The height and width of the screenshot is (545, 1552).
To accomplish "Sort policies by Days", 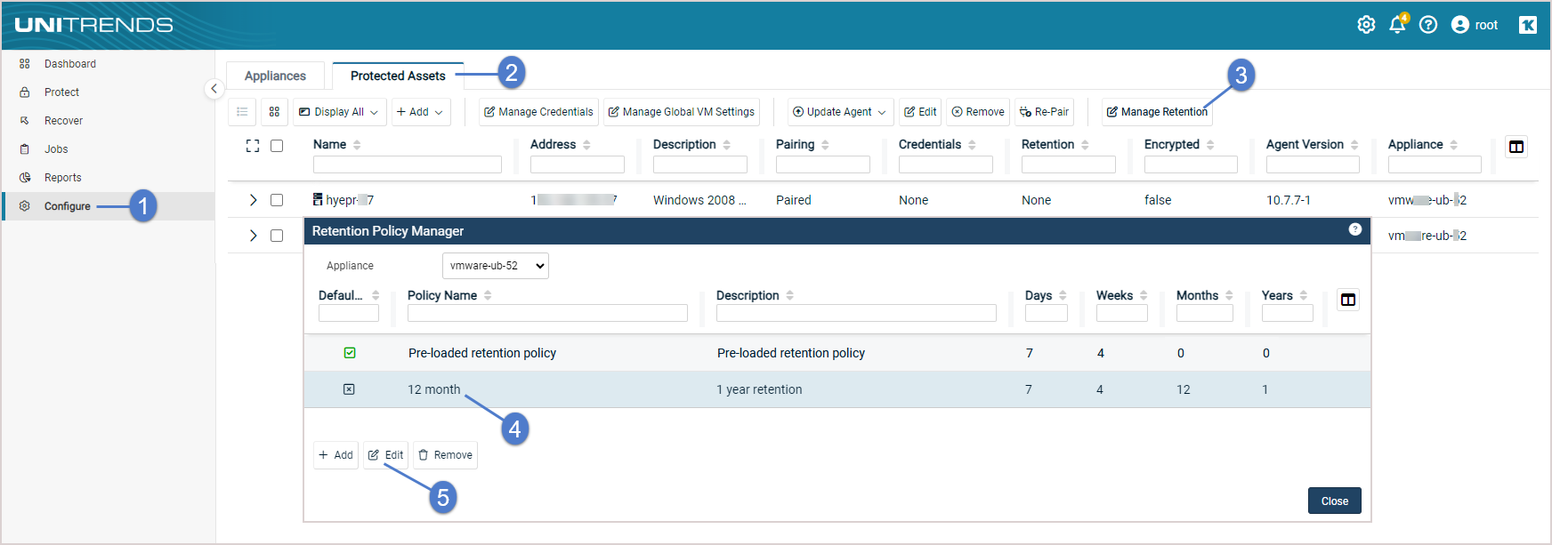I will 1063,295.
